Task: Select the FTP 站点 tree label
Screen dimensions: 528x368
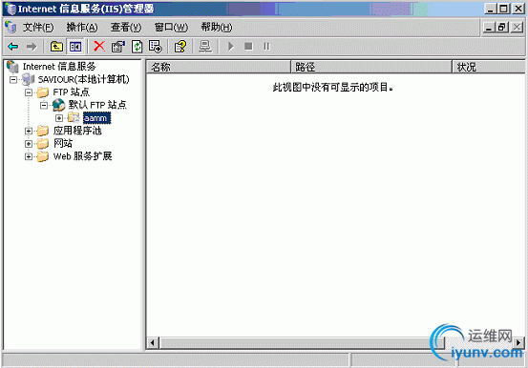Action: [72, 92]
